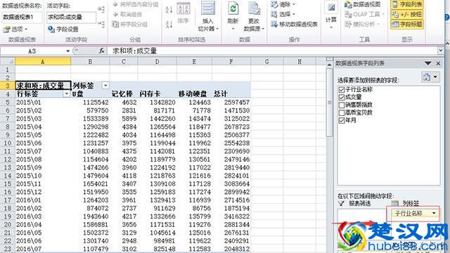
Task: Open 列标签 filter dropdown in B3
Action: point(105,86)
